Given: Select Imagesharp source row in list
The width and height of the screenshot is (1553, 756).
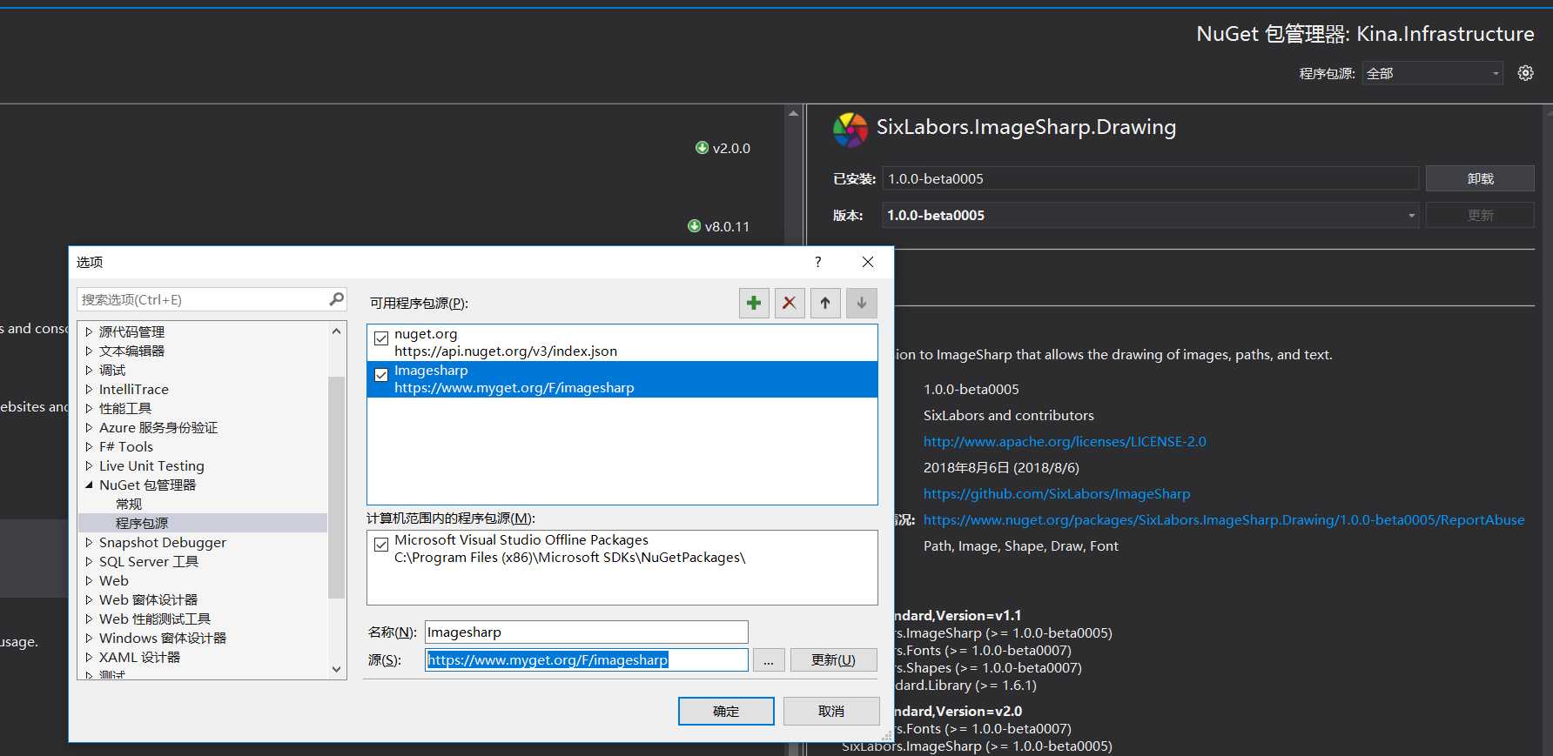Looking at the screenshot, I should point(622,379).
